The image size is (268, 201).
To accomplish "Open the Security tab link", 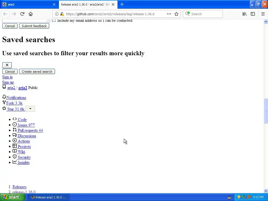I will [24, 157].
